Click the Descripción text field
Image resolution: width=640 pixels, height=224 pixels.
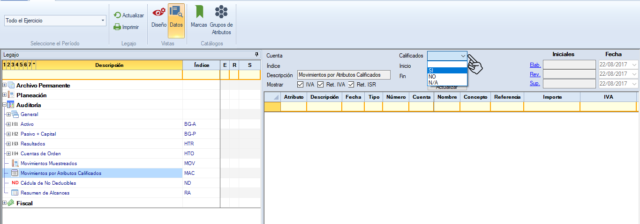click(344, 75)
